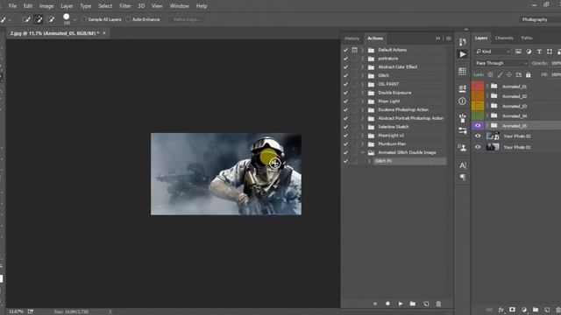Create a new action set folder
This screenshot has height=315, width=561.
[413, 304]
